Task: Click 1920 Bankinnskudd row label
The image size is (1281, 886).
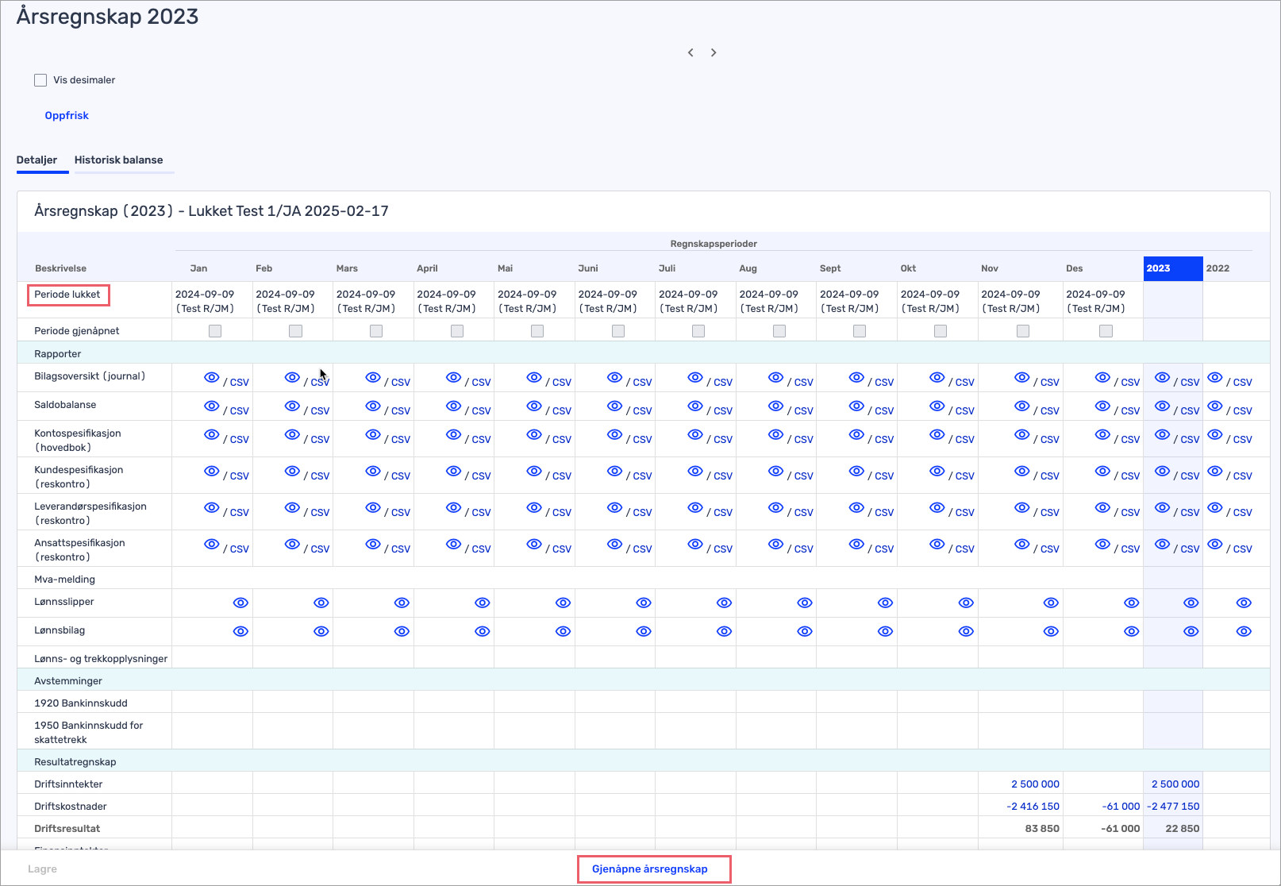Action: click(x=81, y=703)
